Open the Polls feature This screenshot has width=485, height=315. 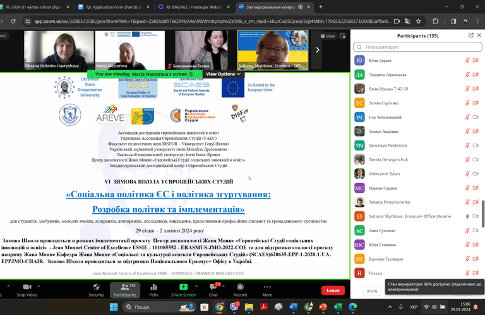pyautogui.click(x=153, y=290)
